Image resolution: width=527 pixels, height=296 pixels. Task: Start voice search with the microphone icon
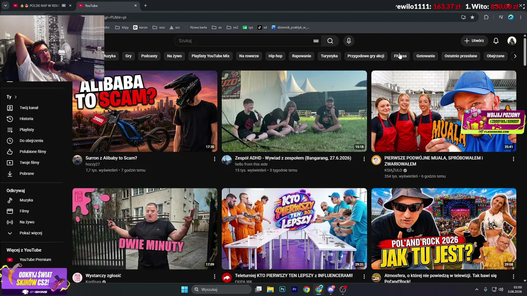pyautogui.click(x=349, y=41)
